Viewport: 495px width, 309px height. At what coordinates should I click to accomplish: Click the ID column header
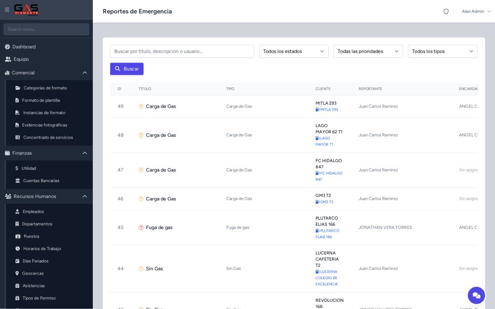[119, 89]
